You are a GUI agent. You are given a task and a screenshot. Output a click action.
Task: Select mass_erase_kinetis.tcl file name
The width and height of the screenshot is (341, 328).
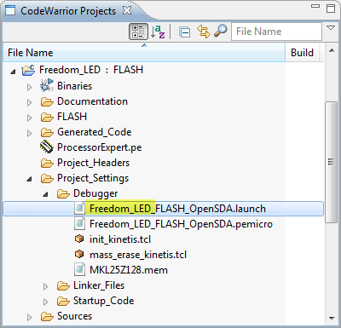(x=138, y=255)
